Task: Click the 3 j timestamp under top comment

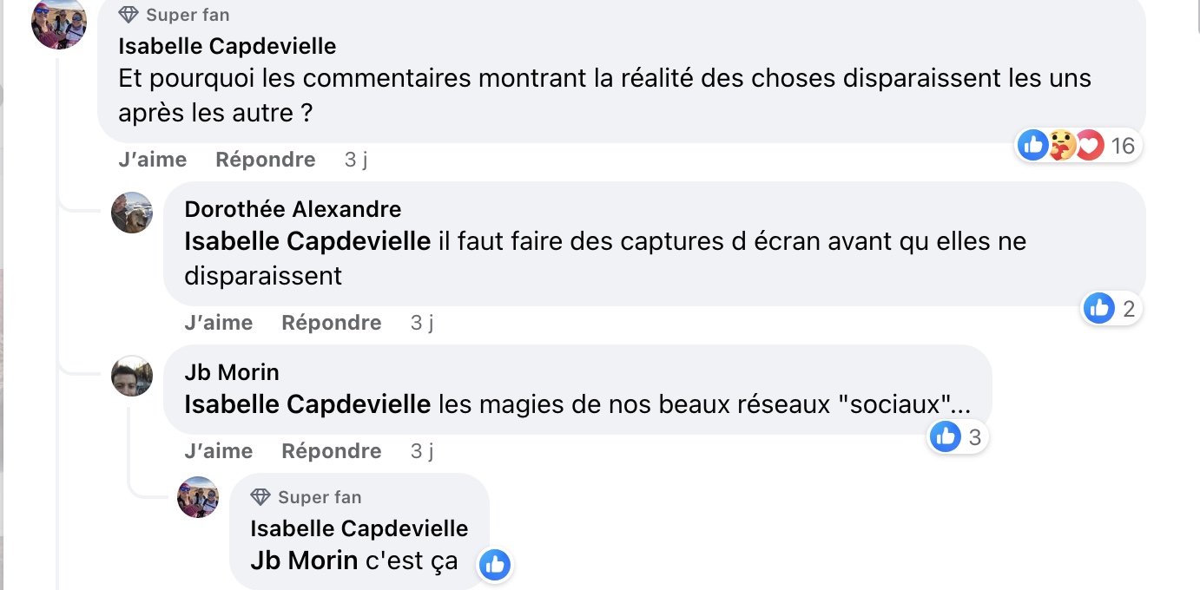Action: [x=356, y=160]
